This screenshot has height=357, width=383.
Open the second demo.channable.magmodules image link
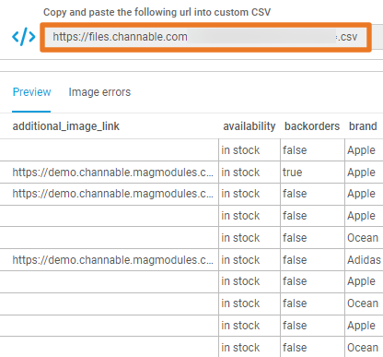coord(112,194)
